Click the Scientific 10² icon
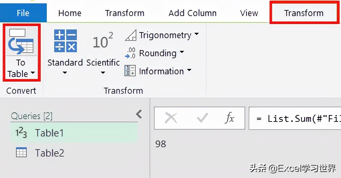 (x=103, y=42)
